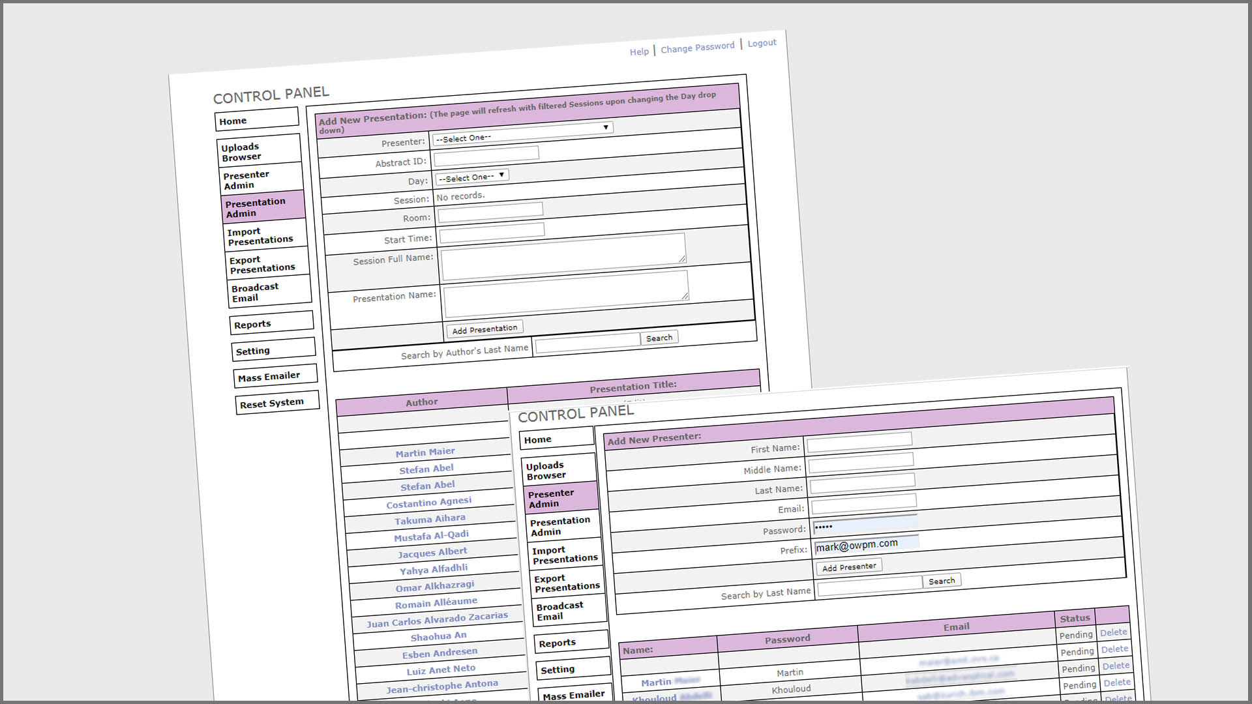Click the first Delete link in Status column
The height and width of the screenshot is (704, 1252).
point(1113,632)
